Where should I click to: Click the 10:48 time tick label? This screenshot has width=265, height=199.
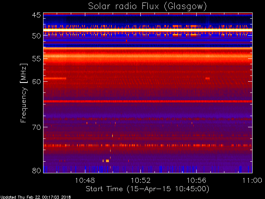pyautogui.click(x=85, y=180)
